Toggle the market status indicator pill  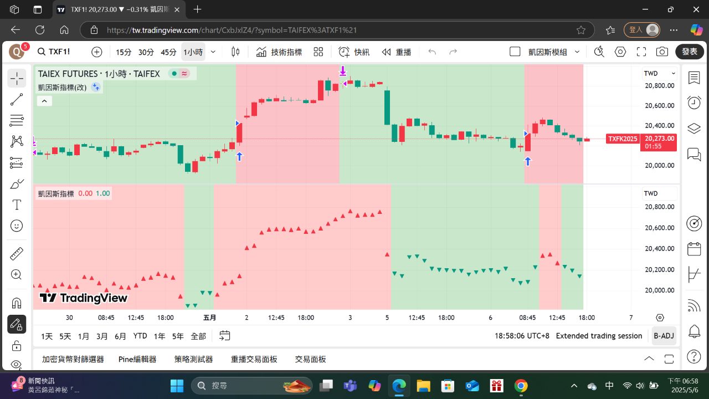coord(180,73)
